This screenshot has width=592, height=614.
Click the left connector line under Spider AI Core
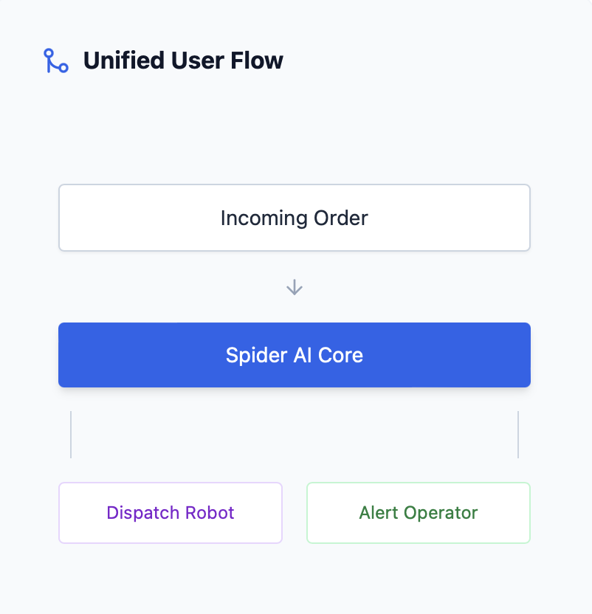coord(71,435)
